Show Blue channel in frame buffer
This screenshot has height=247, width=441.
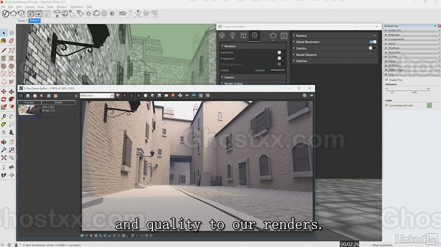(x=138, y=96)
